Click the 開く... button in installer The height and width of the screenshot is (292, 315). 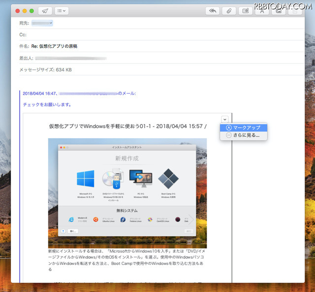pyautogui.click(x=73, y=231)
